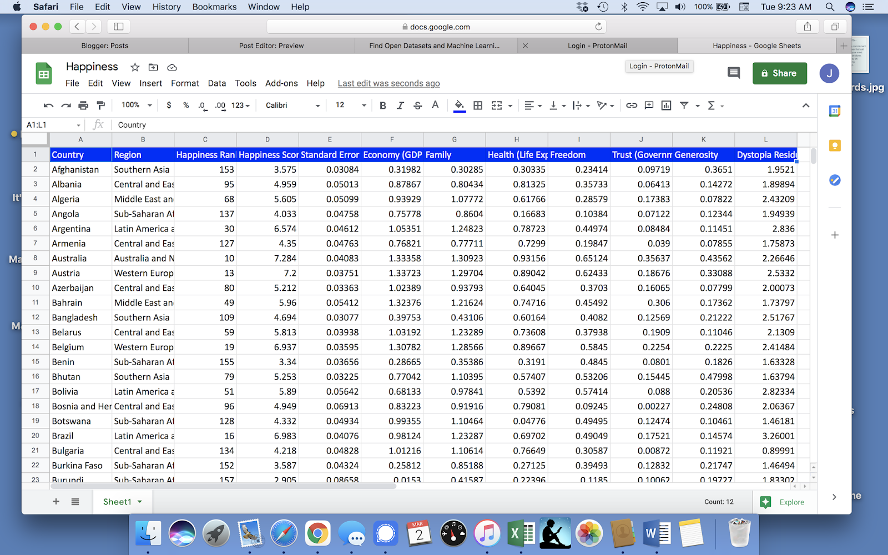This screenshot has height=555, width=888.
Task: Toggle italic formatting
Action: [400, 105]
